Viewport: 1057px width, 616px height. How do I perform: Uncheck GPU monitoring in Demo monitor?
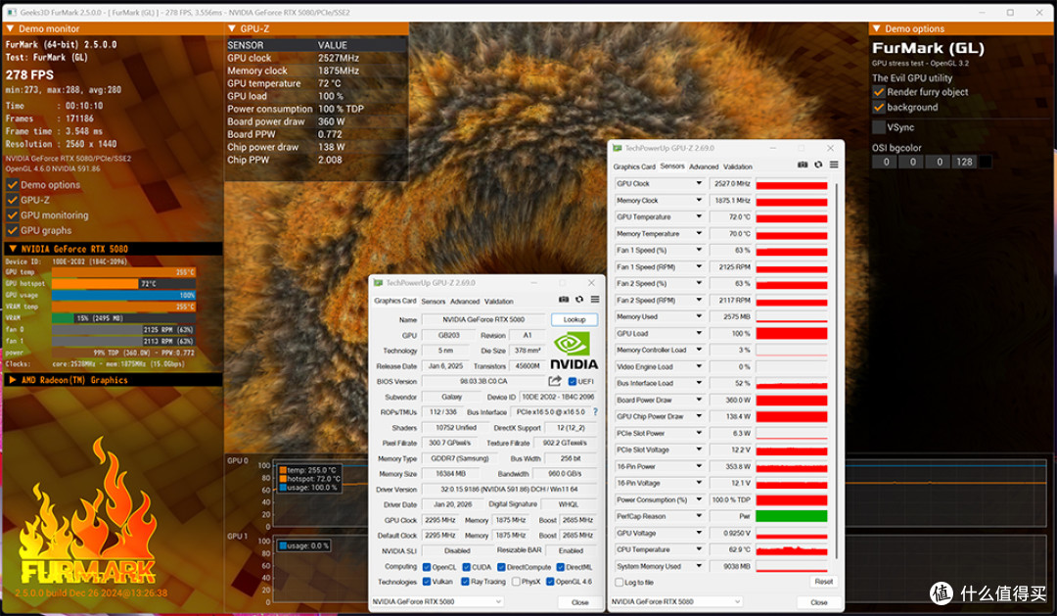pyautogui.click(x=12, y=215)
